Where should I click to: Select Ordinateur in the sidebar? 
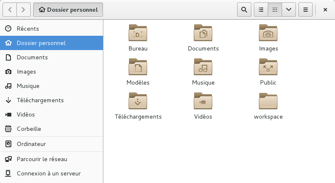[x=31, y=144]
